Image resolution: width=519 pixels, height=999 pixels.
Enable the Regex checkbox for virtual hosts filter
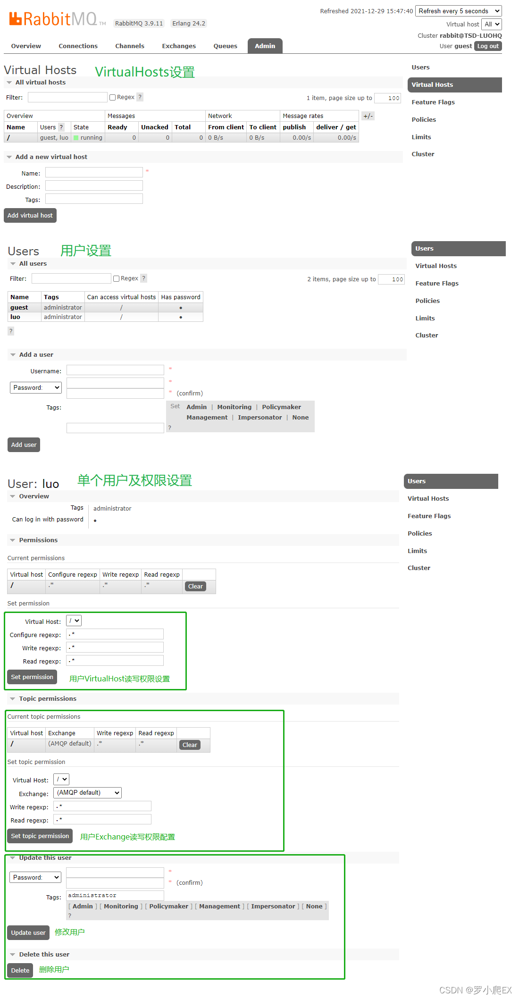(x=113, y=98)
